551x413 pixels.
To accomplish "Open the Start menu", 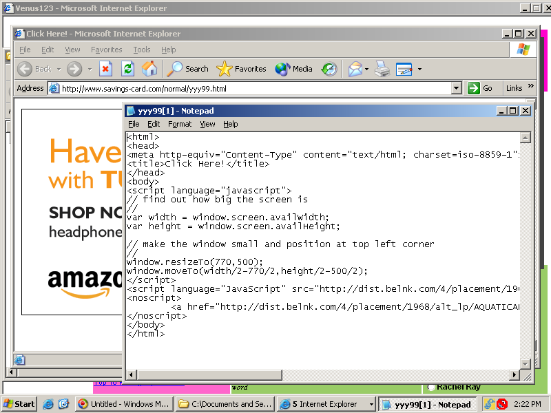I will pos(19,404).
